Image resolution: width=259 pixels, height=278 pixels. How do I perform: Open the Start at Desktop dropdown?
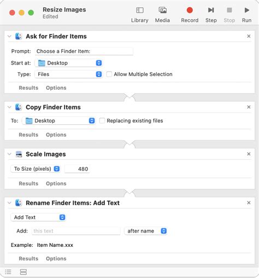pyautogui.click(x=68, y=63)
